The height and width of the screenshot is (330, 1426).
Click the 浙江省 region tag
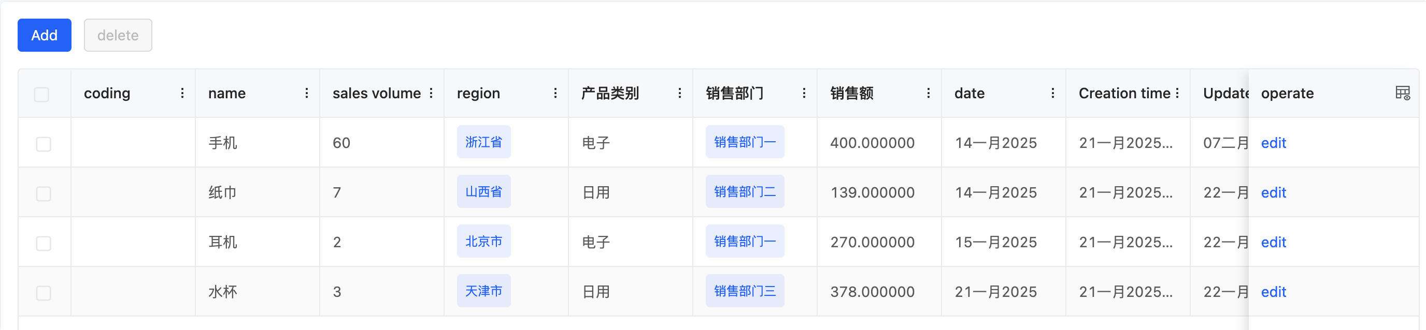pos(483,142)
